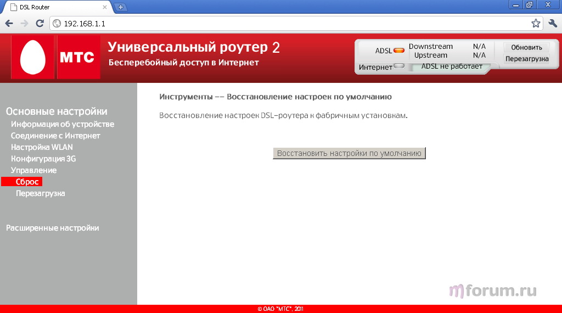
Task: Click the globe site info icon
Action: 57,24
